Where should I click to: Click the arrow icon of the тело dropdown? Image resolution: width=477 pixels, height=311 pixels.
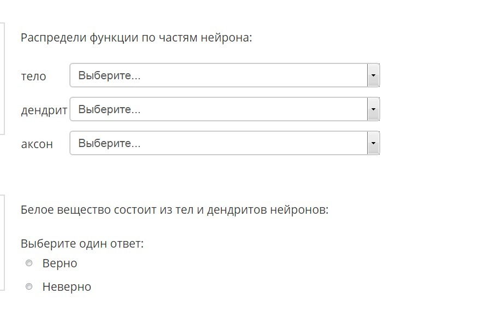[x=373, y=75]
